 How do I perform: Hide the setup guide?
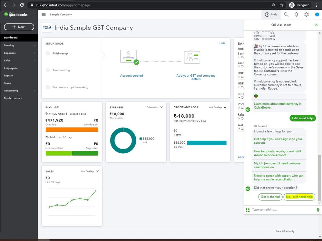222,43
